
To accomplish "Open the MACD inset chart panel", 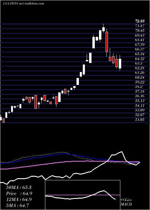I will (x=82, y=195).
